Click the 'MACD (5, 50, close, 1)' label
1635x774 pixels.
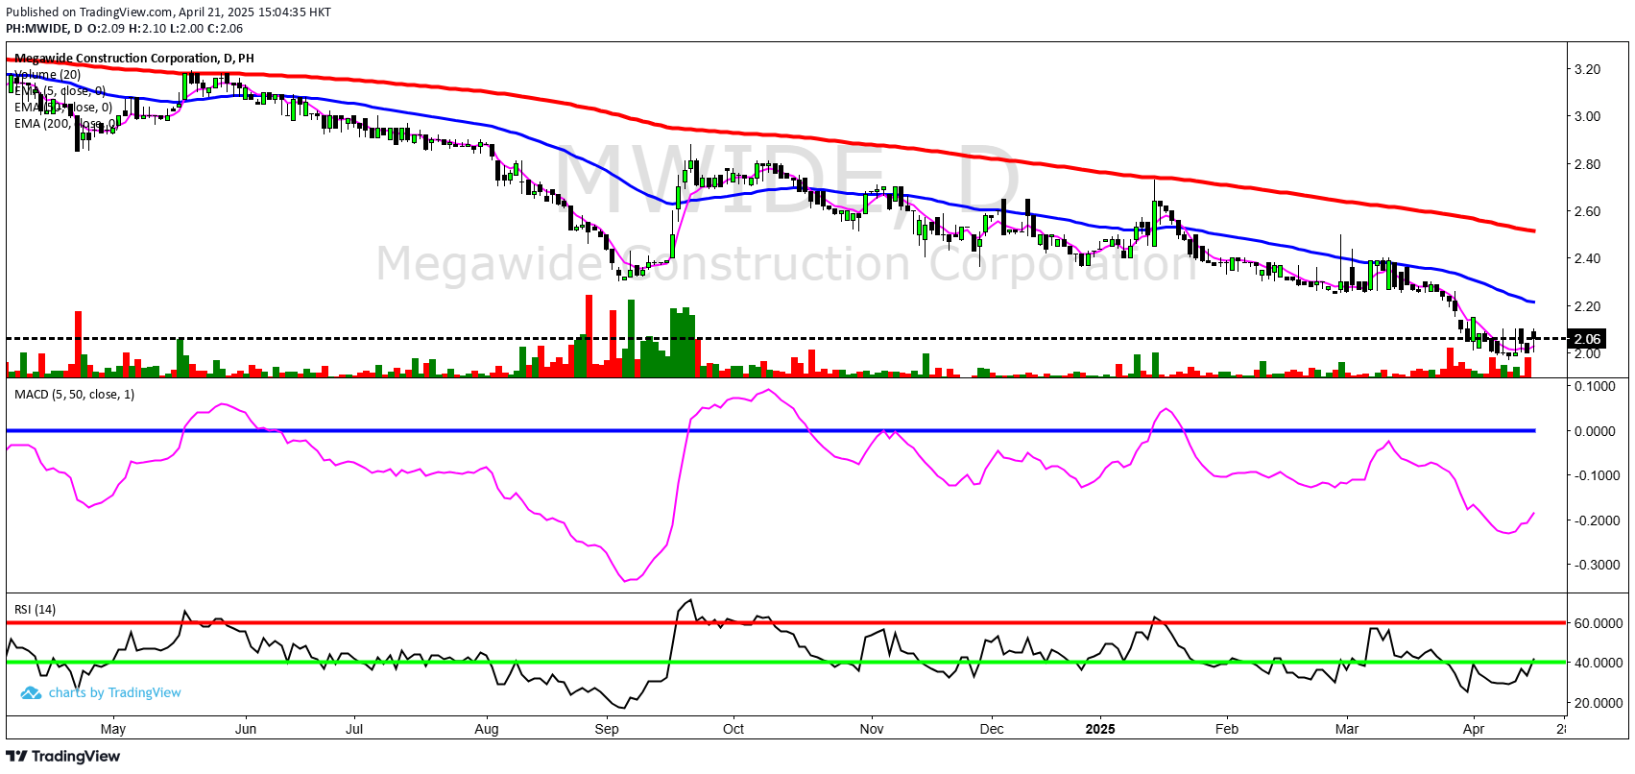coord(74,395)
